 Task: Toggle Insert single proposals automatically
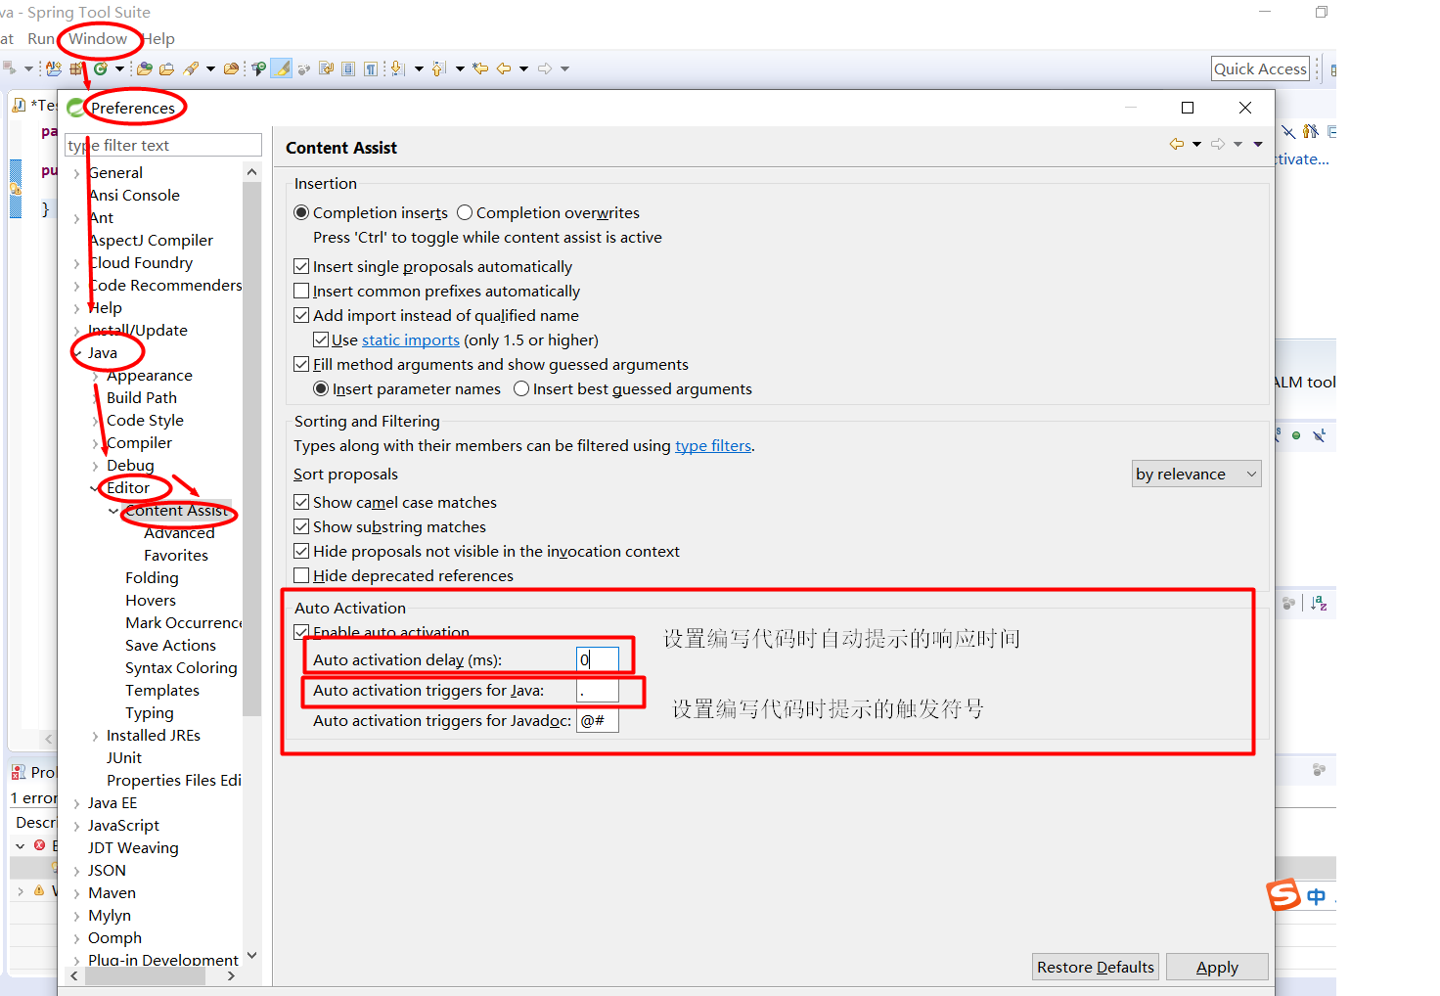point(301,266)
